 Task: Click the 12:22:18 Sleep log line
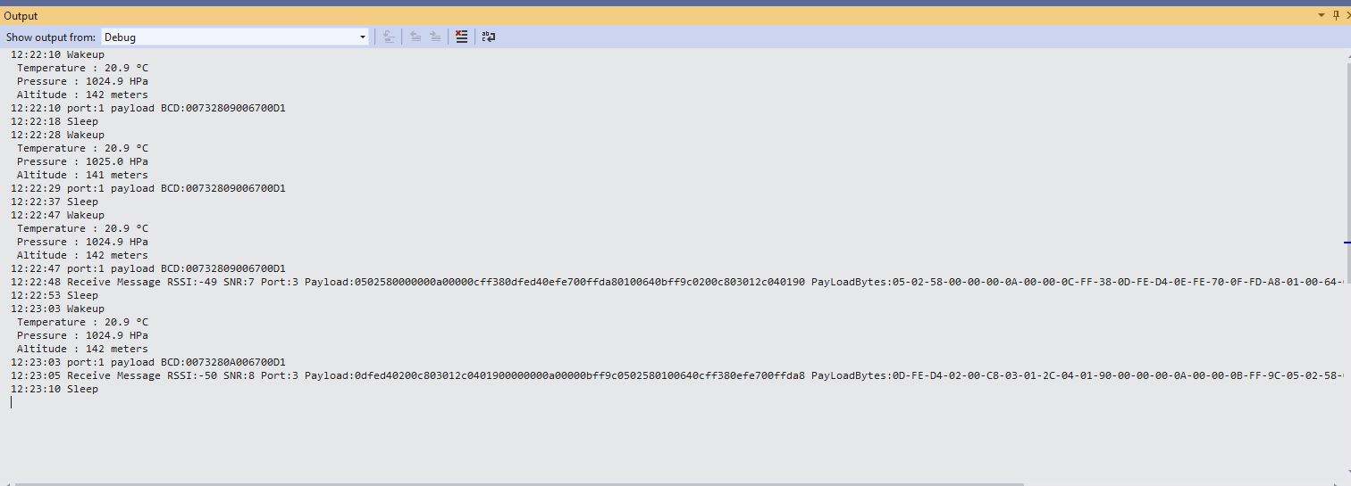coord(55,121)
